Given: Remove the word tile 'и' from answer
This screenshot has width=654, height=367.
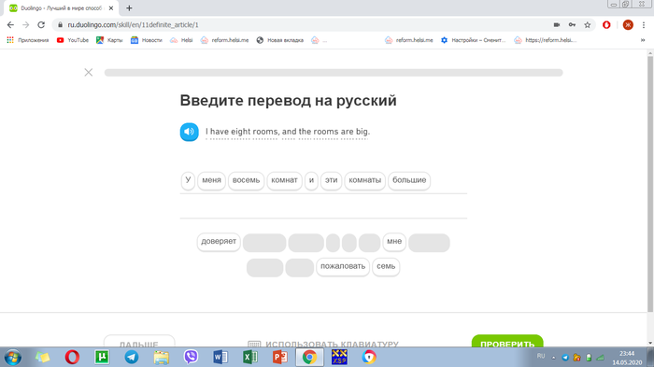Looking at the screenshot, I should coord(311,180).
